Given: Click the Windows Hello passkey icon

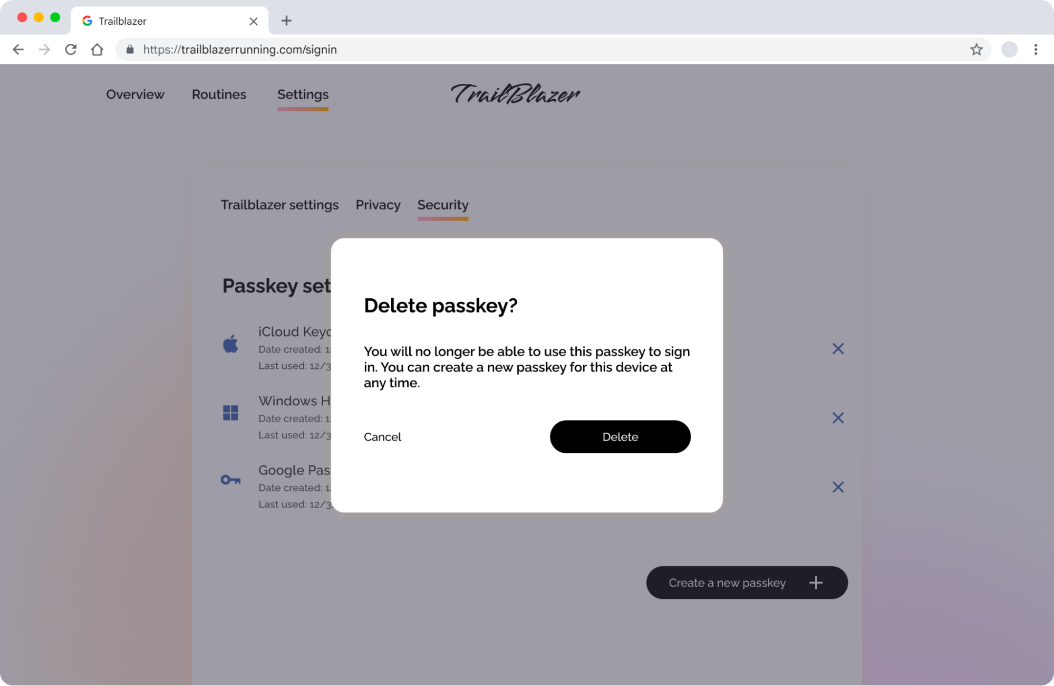Looking at the screenshot, I should (x=230, y=412).
